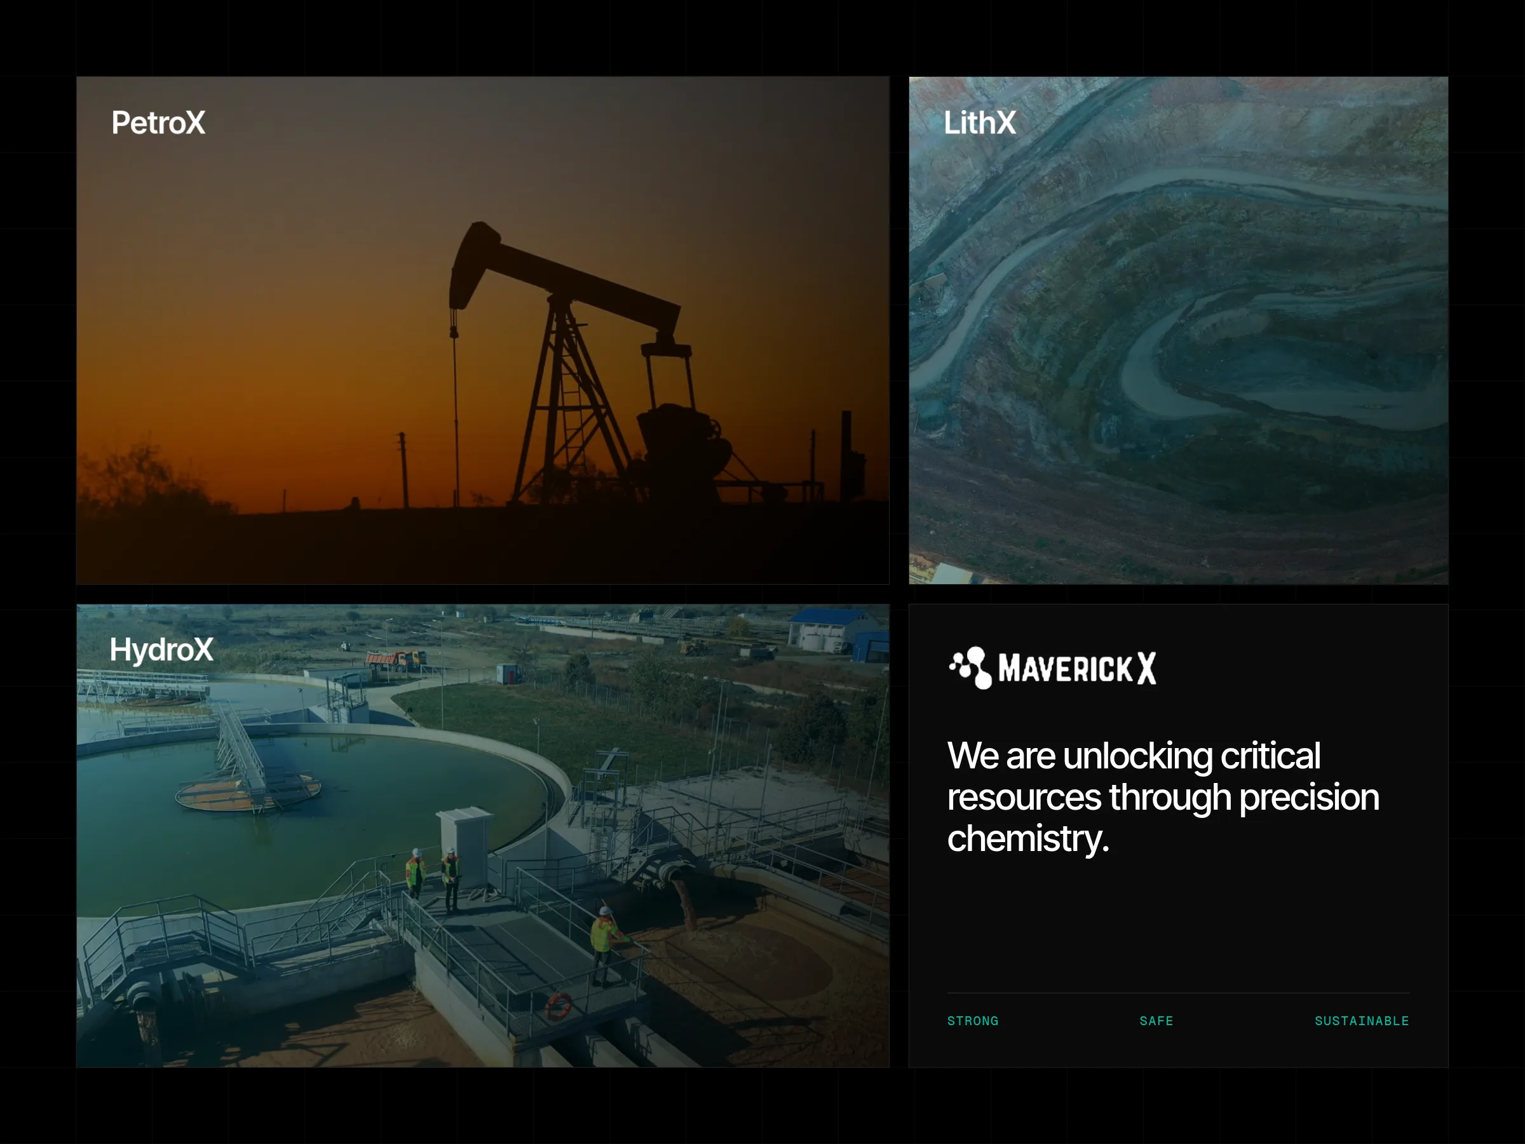Select the SAFE label
This screenshot has height=1144, width=1525.
pos(1156,1021)
